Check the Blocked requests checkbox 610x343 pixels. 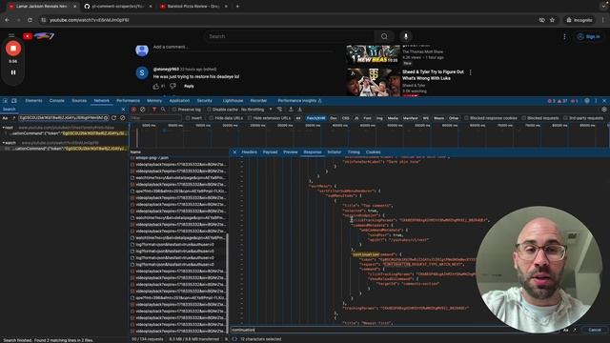[523, 118]
